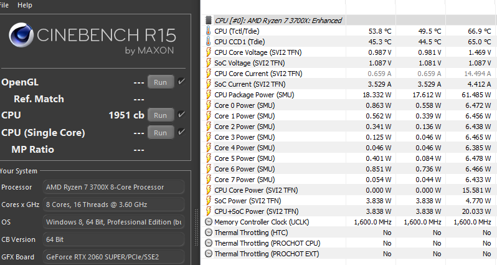Click the 15.581 W maximum CPU Core Power value
The image size is (497, 265).
click(476, 190)
